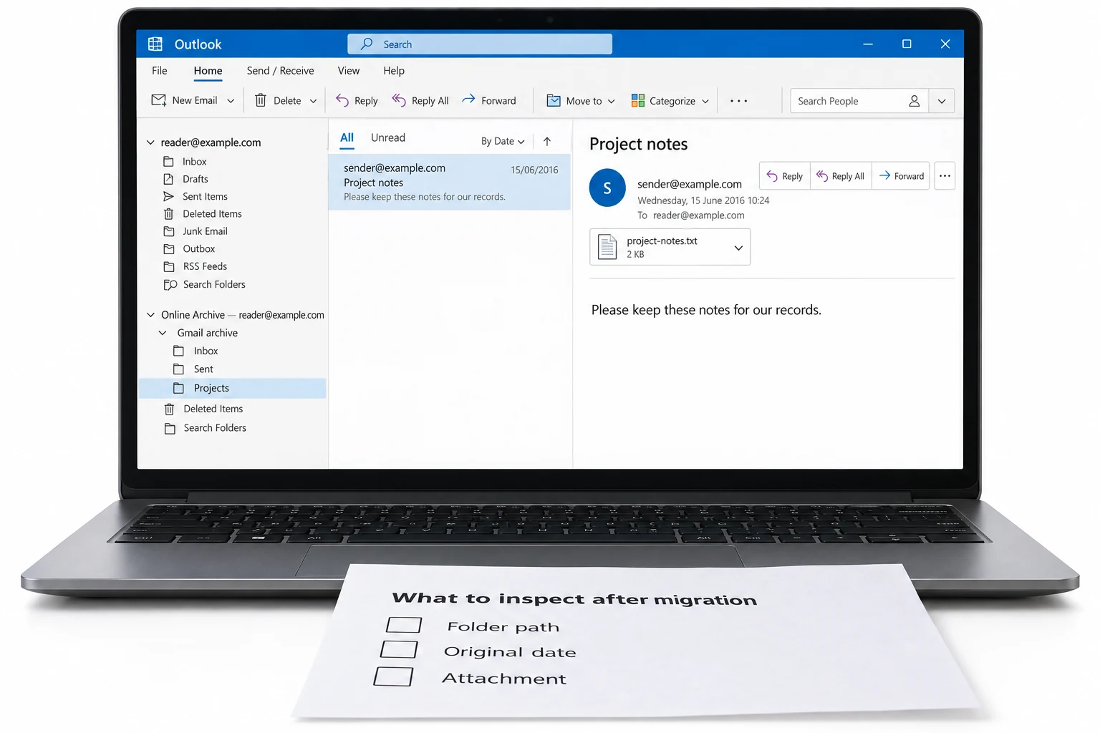Open the Delete dropdown arrow

click(313, 101)
